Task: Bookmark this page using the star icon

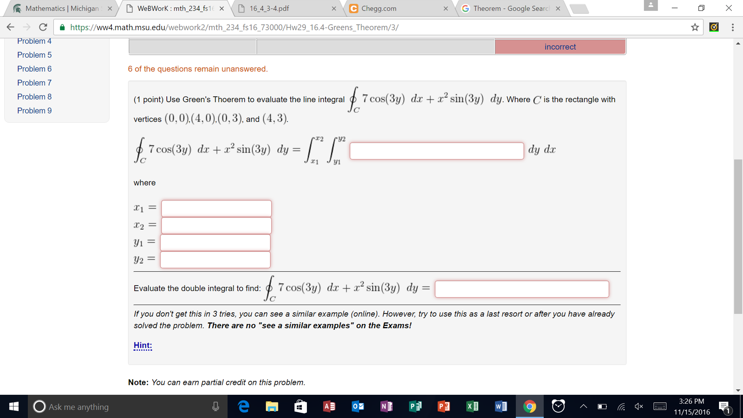Action: (694, 27)
